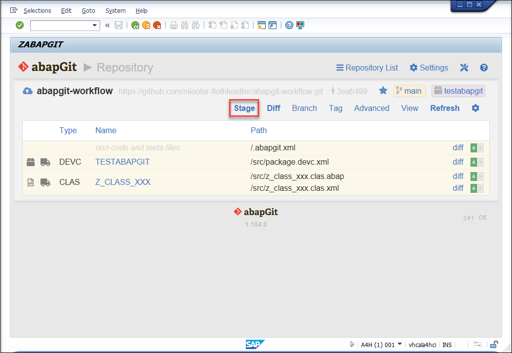Open the command field dropdown arrow
Image resolution: width=512 pixels, height=353 pixels.
click(x=95, y=25)
